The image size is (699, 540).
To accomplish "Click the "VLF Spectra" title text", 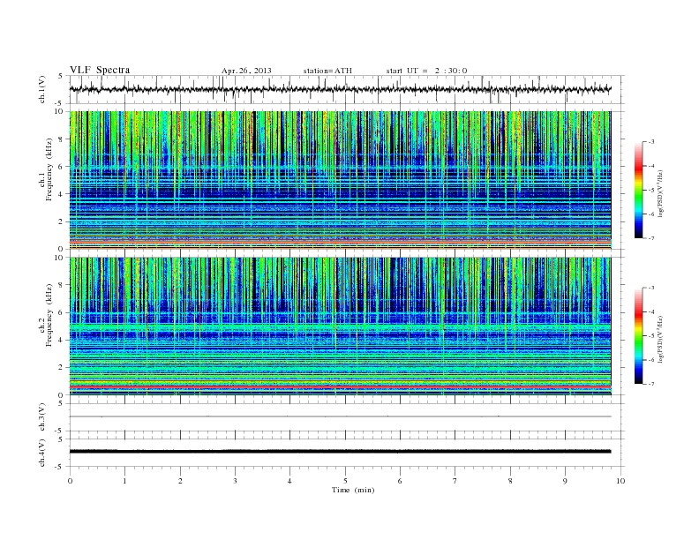I will (100, 70).
